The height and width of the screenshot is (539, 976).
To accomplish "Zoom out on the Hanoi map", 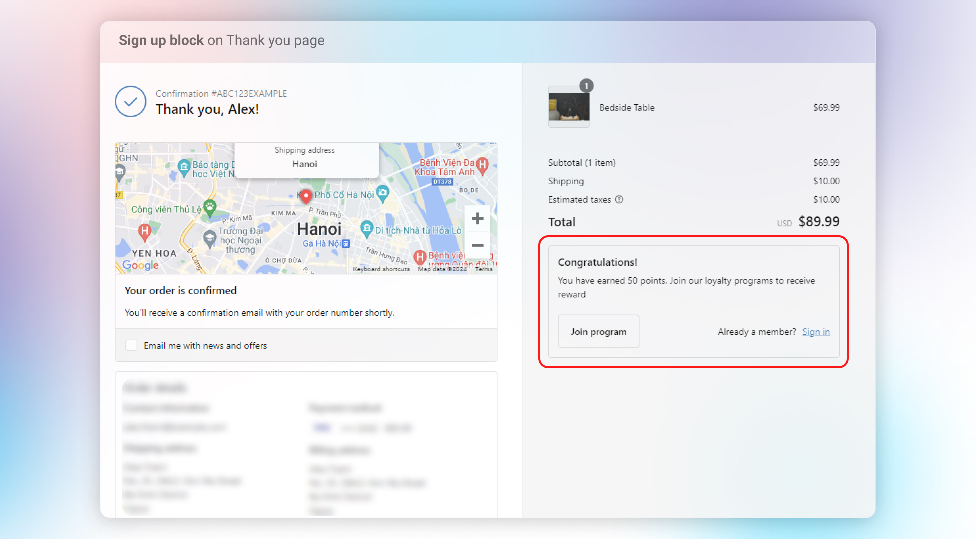I will coord(477,245).
